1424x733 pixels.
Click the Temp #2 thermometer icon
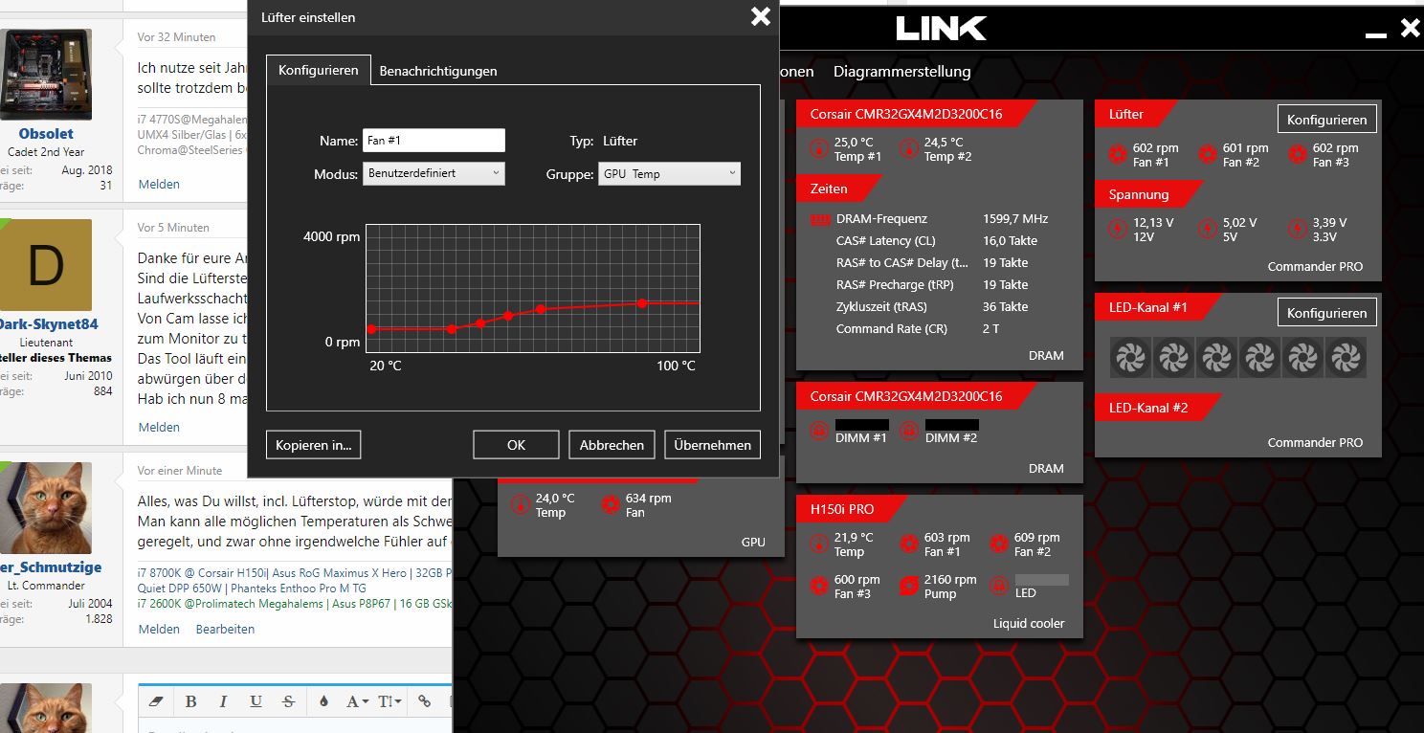(x=908, y=149)
